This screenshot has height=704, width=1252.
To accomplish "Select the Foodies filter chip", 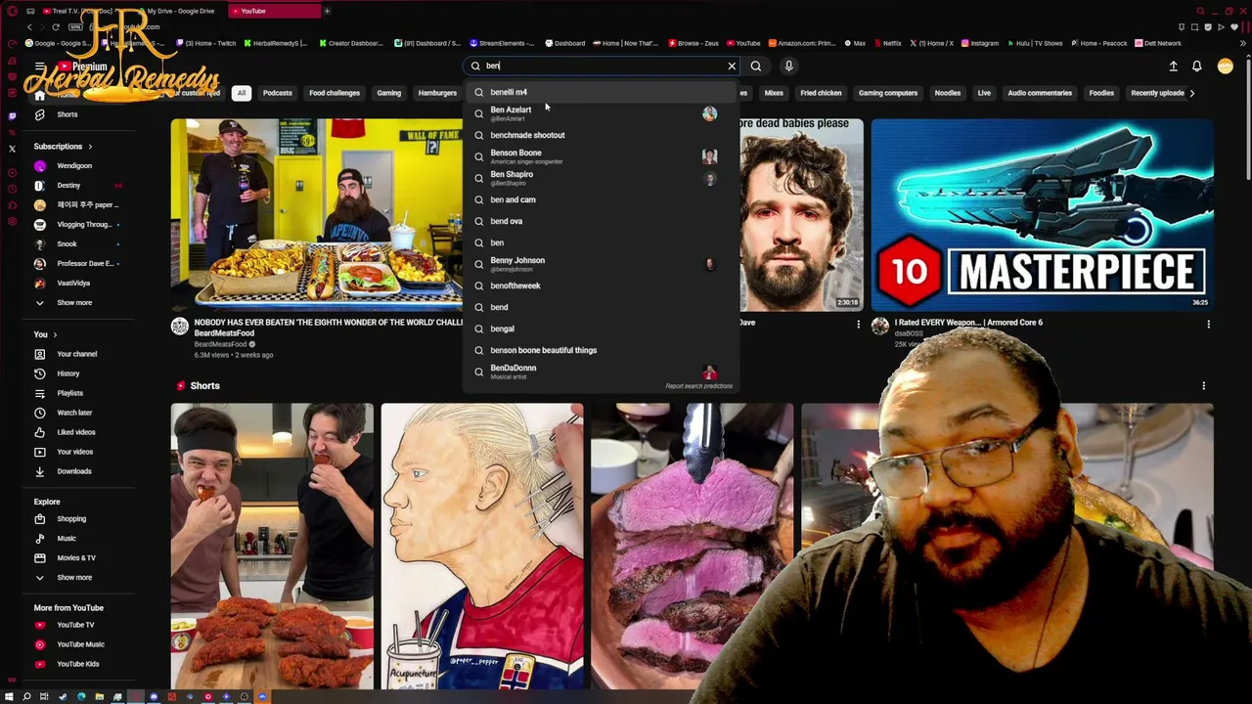I will 1101,93.
